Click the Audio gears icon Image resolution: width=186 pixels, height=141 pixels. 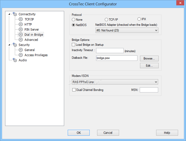(x=15, y=60)
